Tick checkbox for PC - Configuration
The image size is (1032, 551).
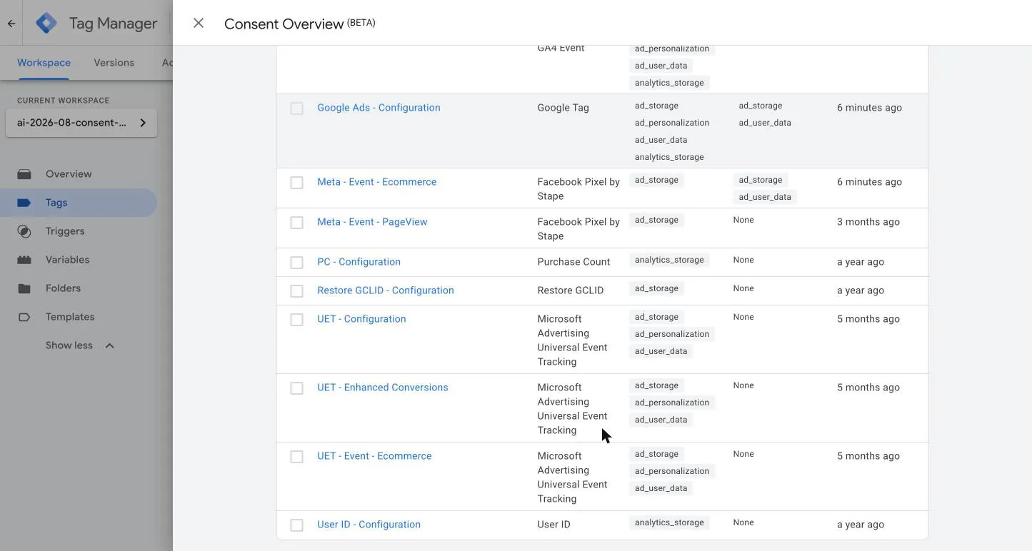point(296,263)
